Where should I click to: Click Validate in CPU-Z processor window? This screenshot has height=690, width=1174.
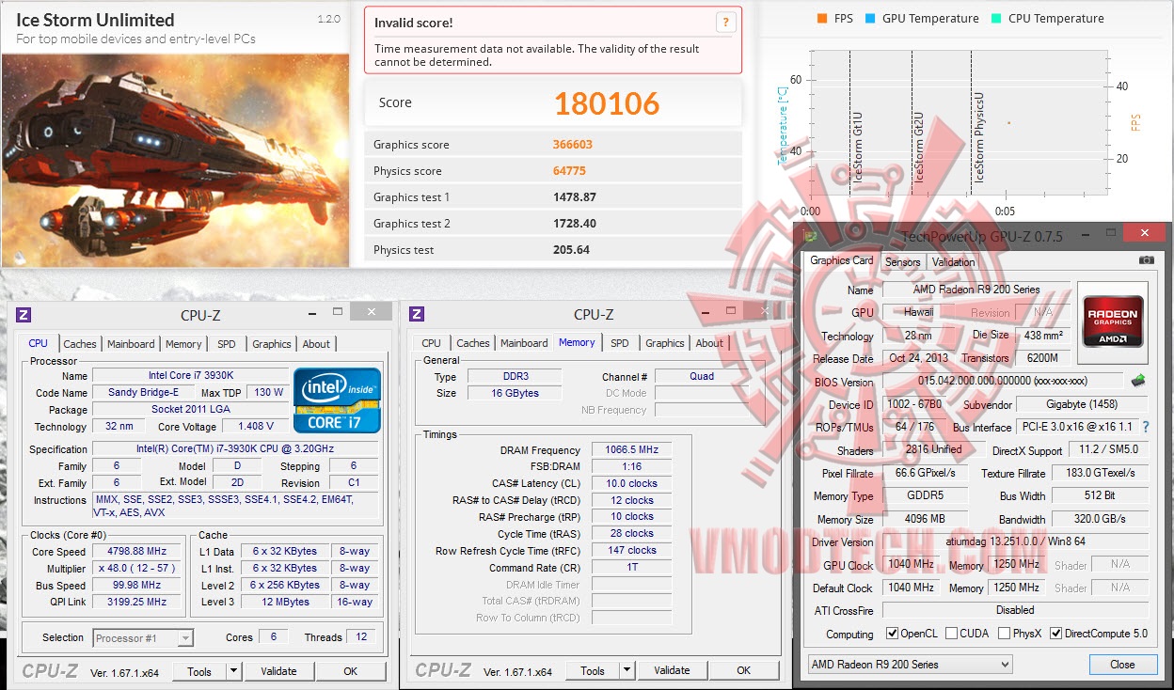pyautogui.click(x=278, y=671)
